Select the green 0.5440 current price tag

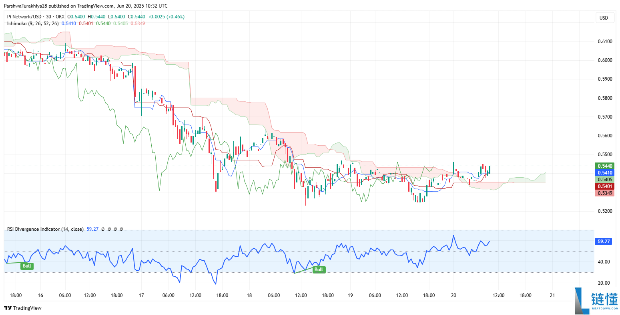(x=605, y=166)
